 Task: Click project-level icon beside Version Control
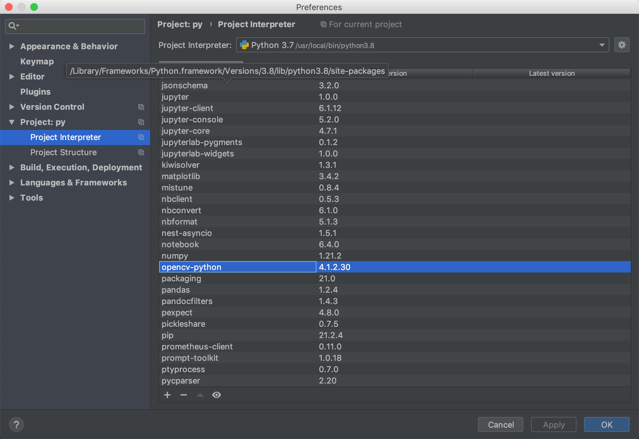(x=141, y=107)
